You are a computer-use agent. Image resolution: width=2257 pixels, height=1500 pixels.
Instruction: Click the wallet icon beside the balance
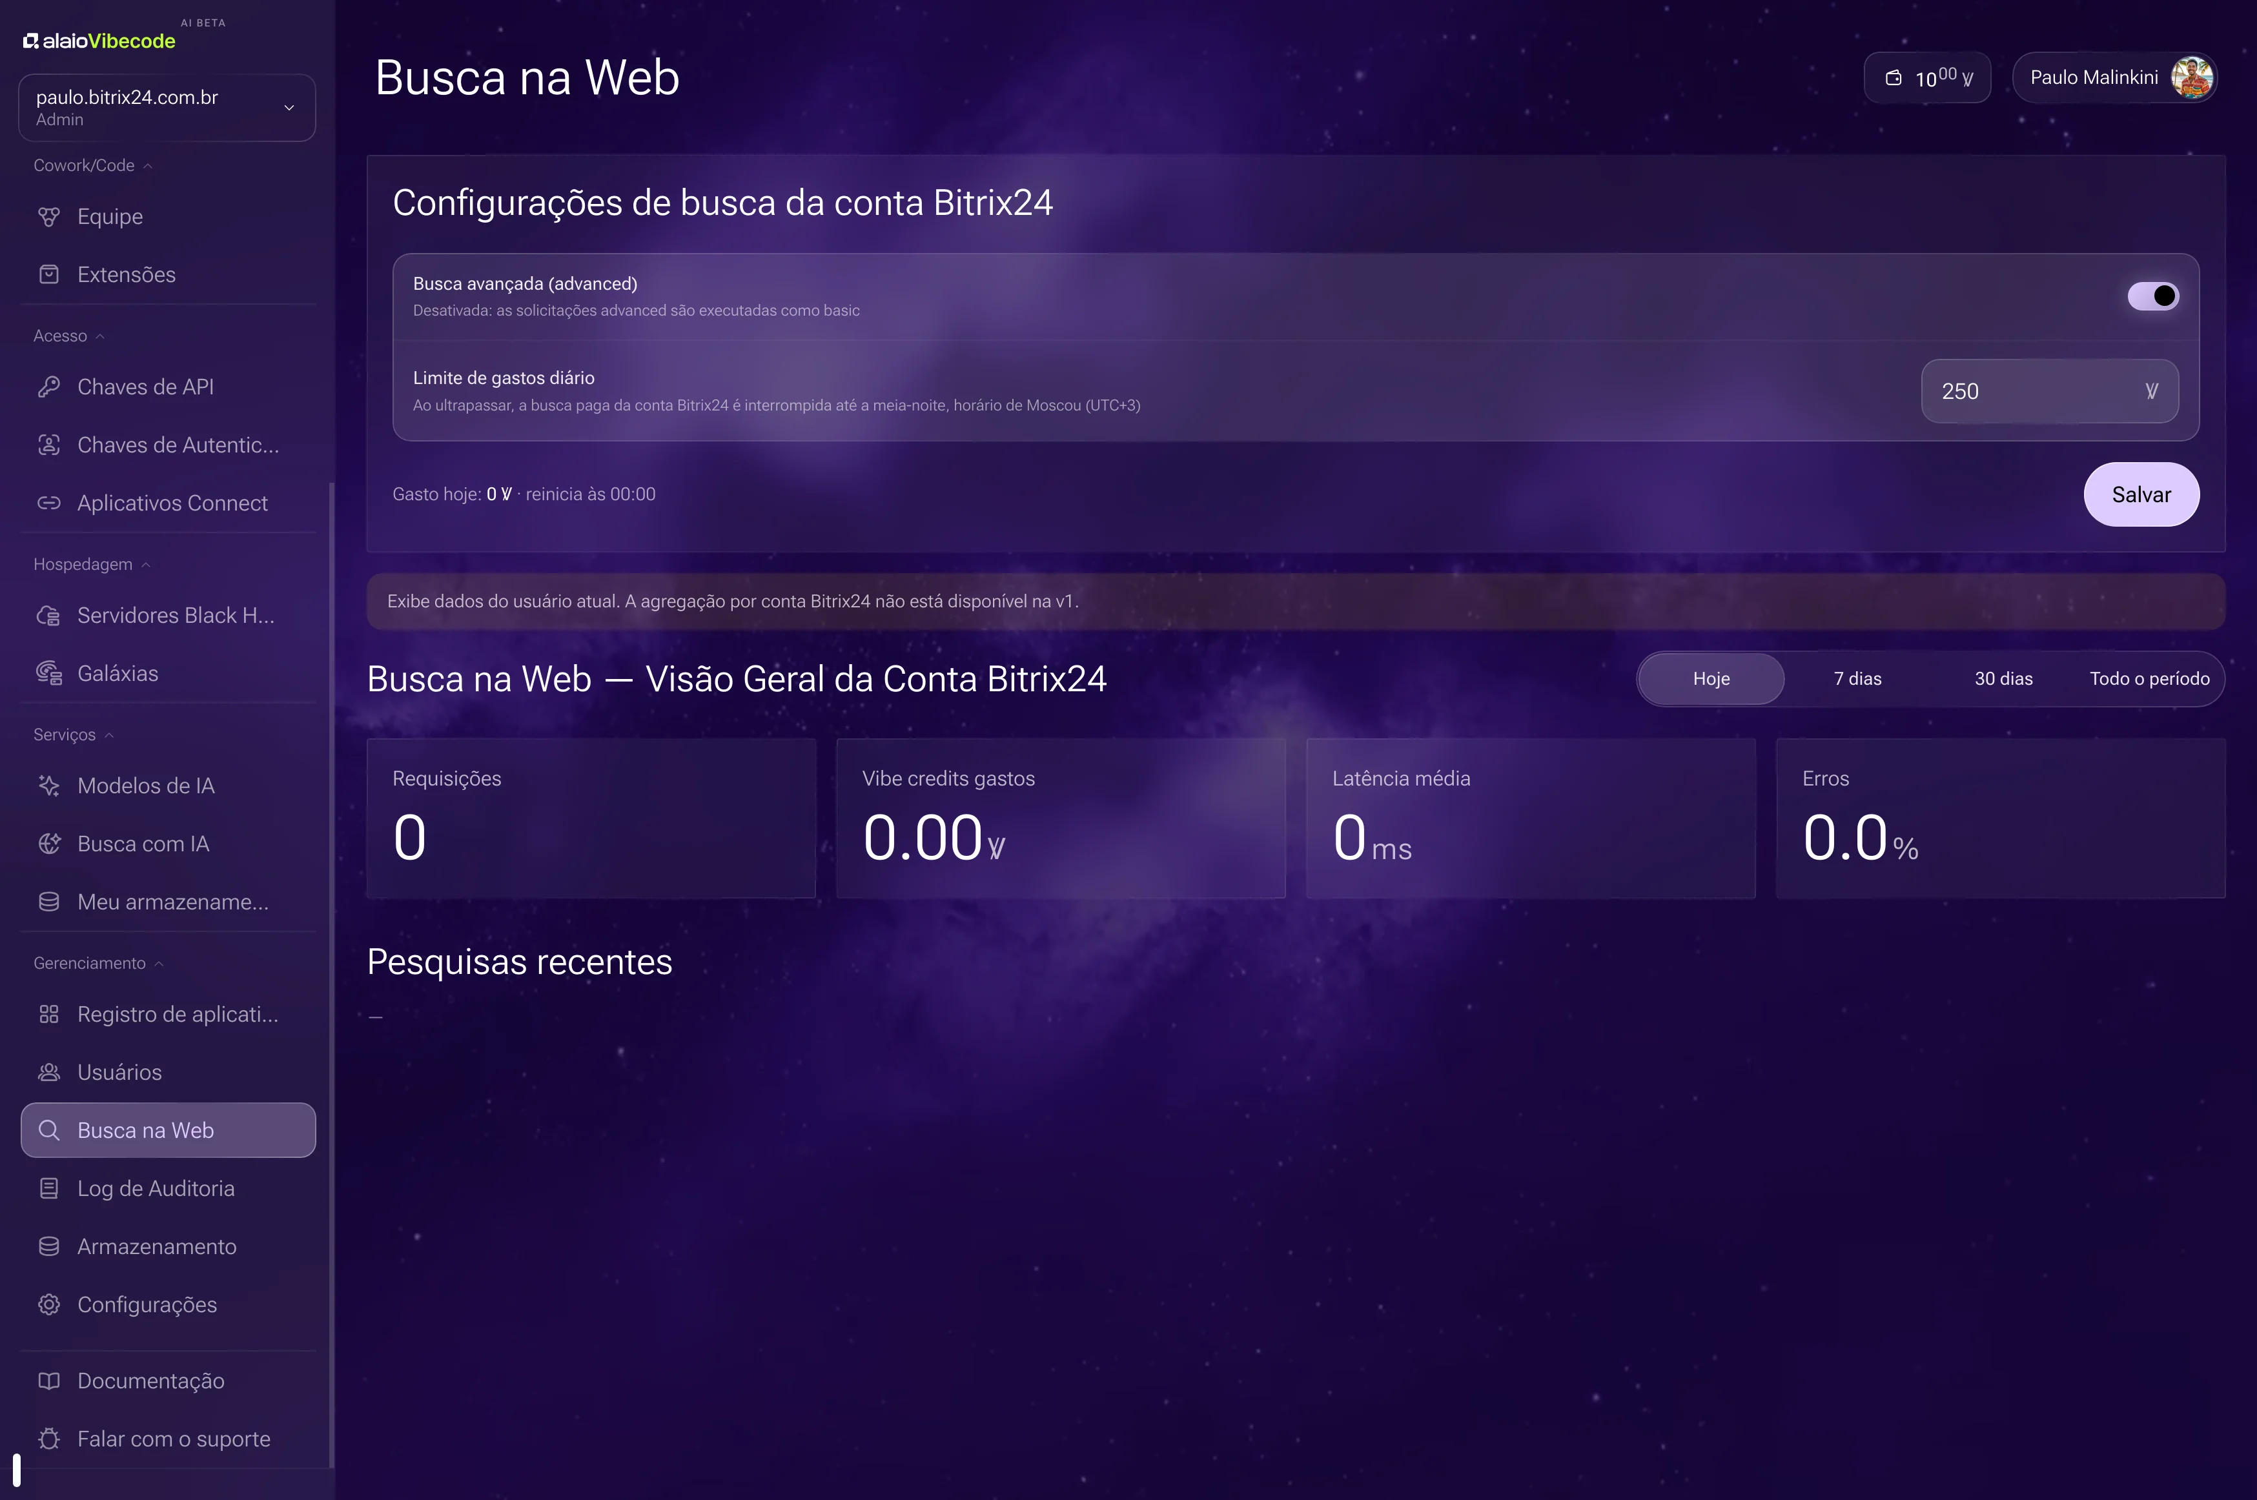[x=1894, y=79]
